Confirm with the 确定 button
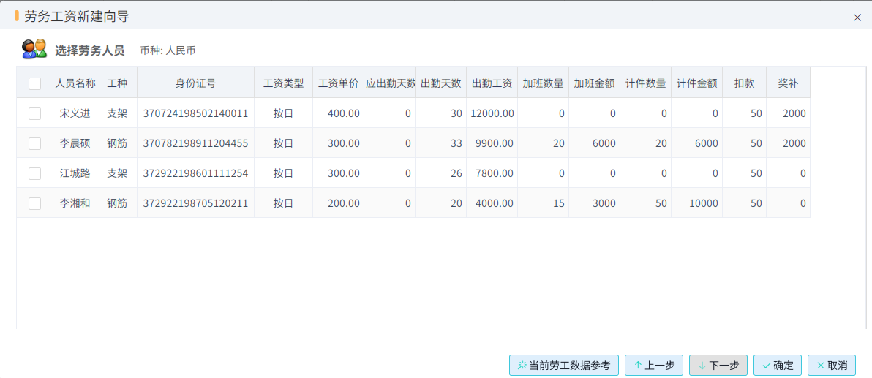Screen dimensions: 872x378 click(x=778, y=366)
